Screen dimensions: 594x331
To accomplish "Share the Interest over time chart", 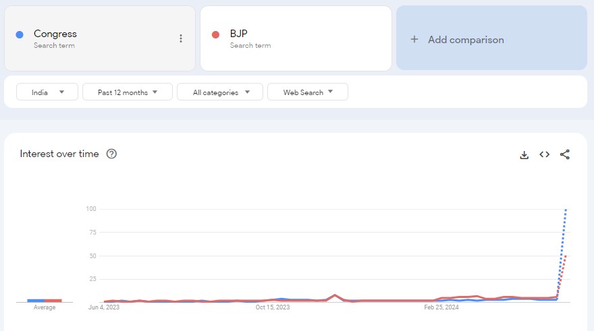I will [565, 154].
